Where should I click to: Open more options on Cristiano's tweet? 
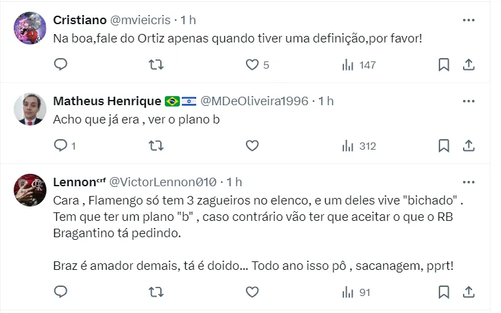point(468,20)
